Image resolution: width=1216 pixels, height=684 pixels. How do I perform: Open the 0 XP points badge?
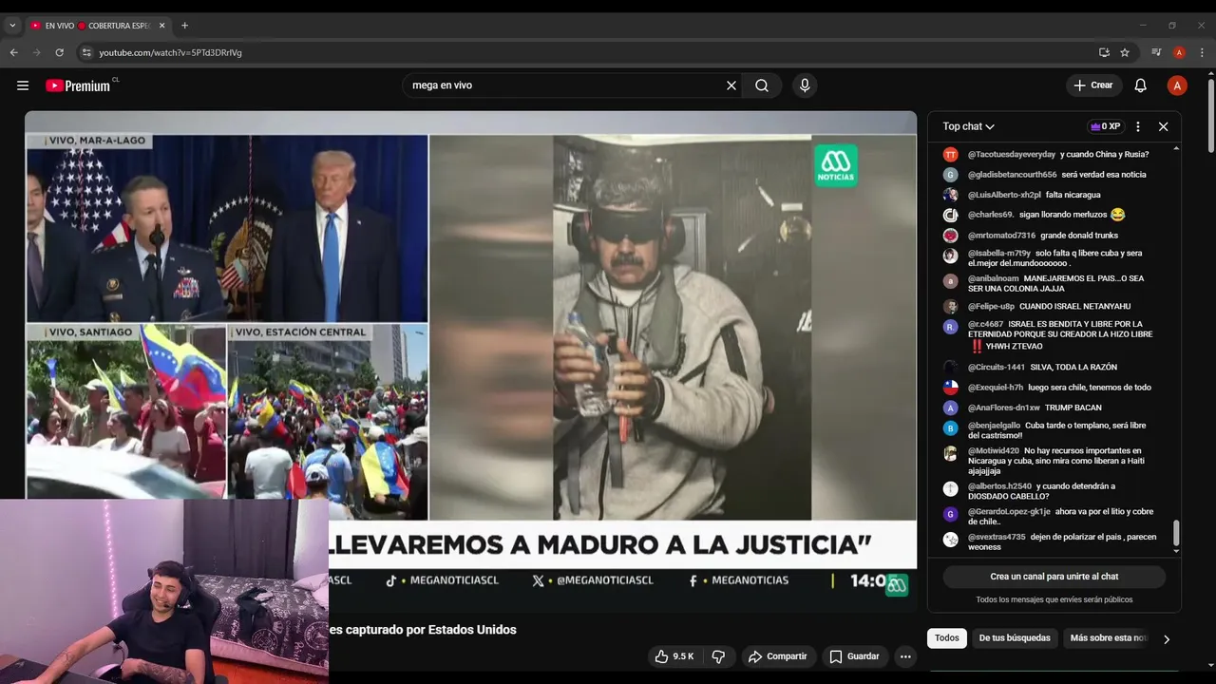[1105, 126]
